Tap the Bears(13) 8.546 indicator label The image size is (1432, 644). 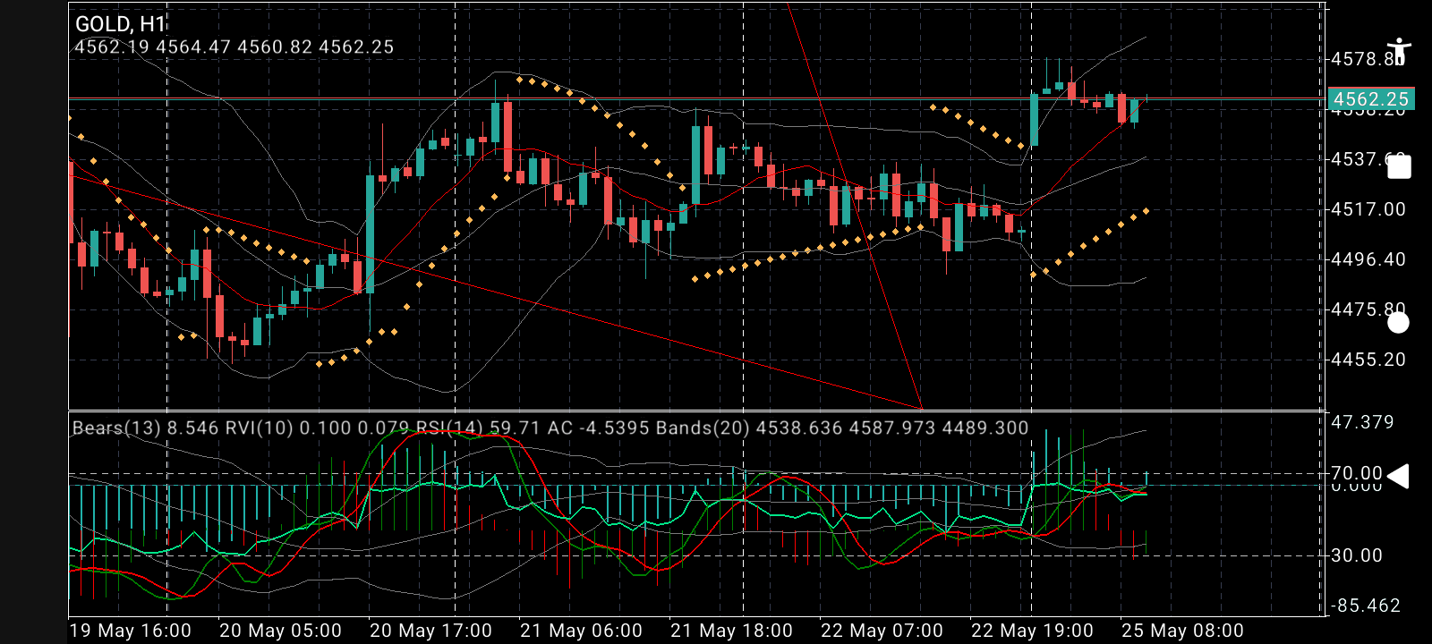[146, 428]
